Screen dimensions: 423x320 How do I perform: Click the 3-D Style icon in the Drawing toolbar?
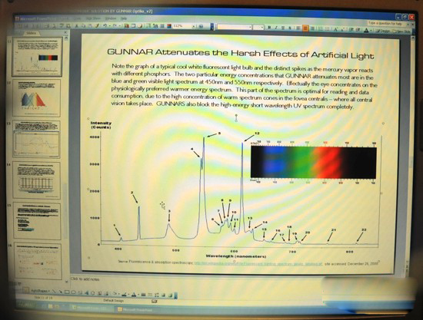170,295
